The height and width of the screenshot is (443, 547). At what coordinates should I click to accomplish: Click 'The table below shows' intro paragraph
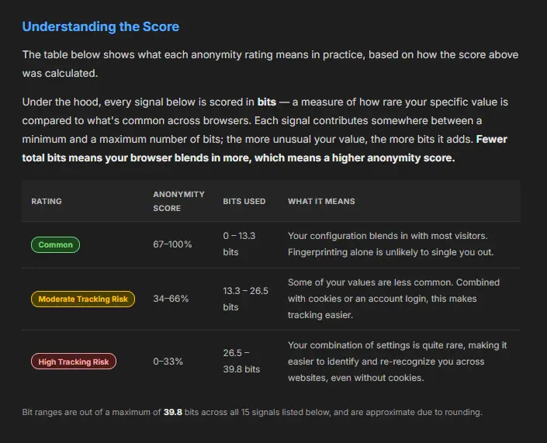coord(270,64)
